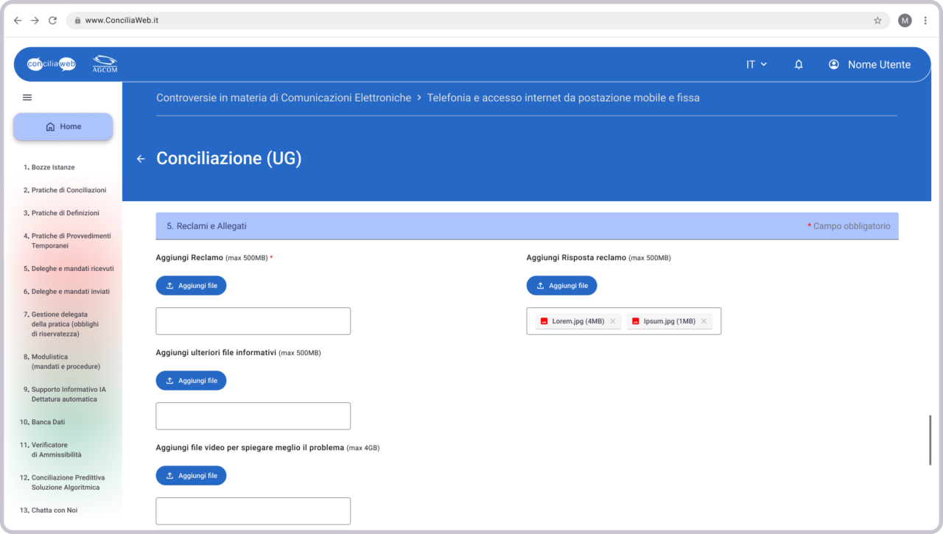Image resolution: width=943 pixels, height=534 pixels.
Task: Click the Lorem.jpg file chip
Action: point(578,321)
